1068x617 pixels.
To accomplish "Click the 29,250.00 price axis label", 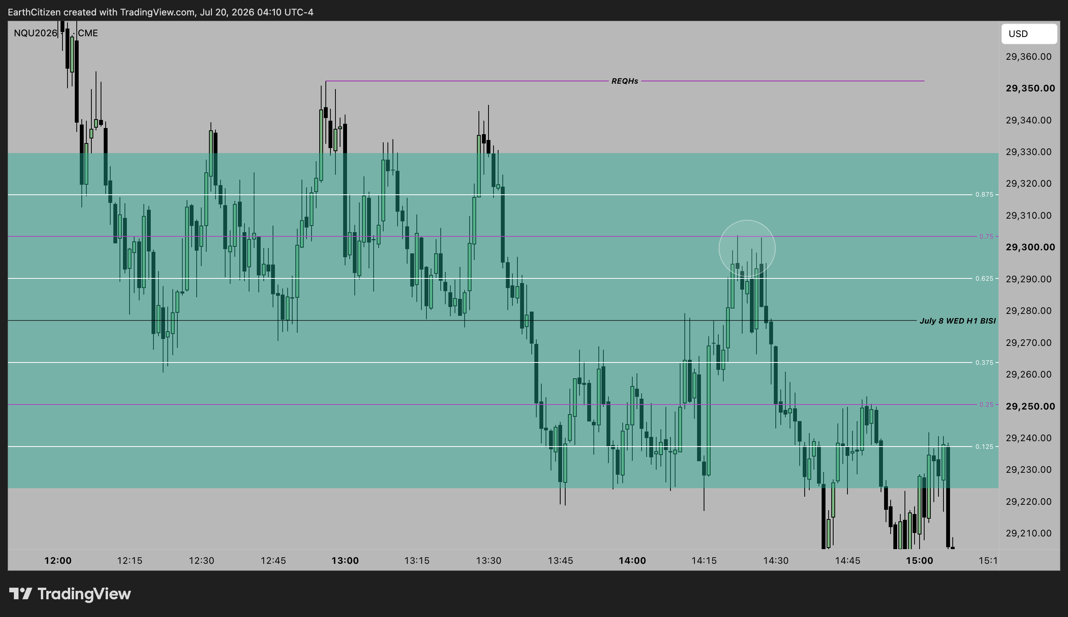I will (x=1030, y=406).
